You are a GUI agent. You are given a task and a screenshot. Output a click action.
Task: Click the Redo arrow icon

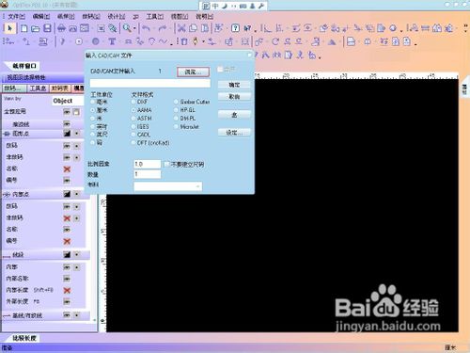[163, 28]
